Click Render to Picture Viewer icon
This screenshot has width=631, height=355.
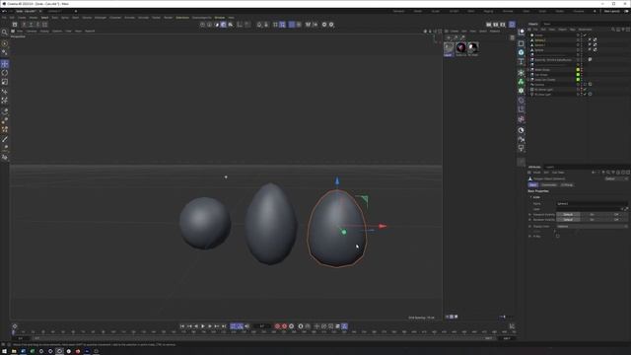496,25
